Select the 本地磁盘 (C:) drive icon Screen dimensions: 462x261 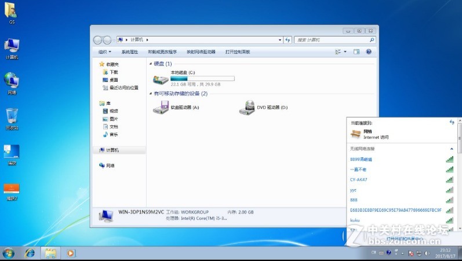161,79
